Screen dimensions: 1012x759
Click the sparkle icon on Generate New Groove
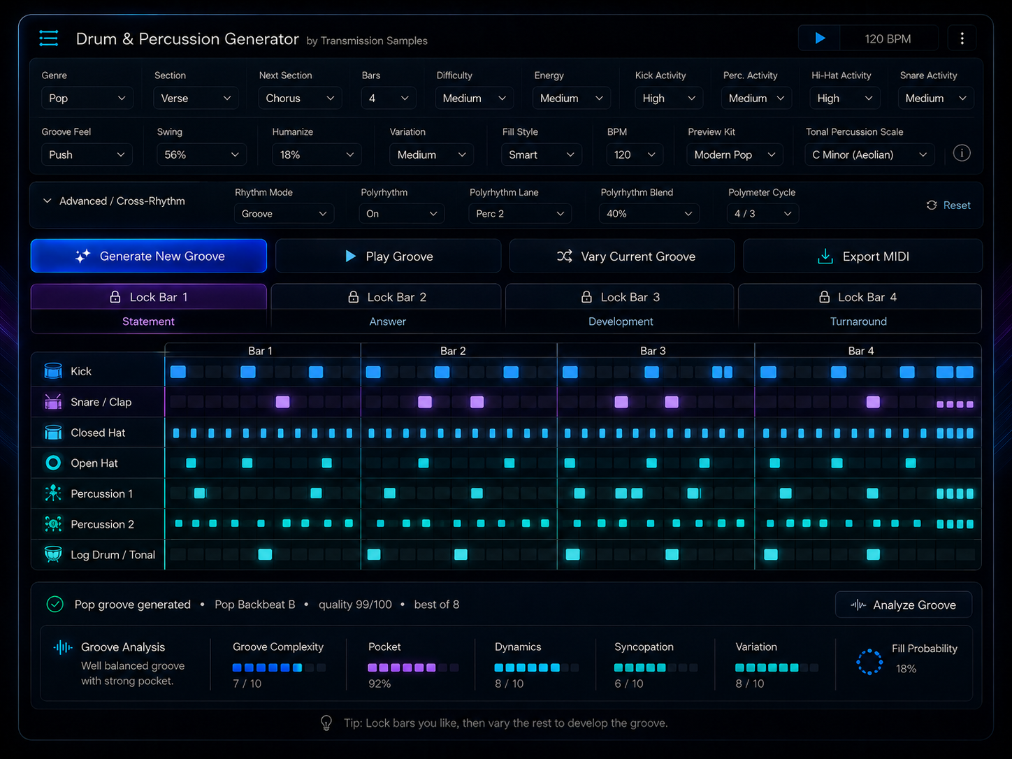(x=82, y=256)
